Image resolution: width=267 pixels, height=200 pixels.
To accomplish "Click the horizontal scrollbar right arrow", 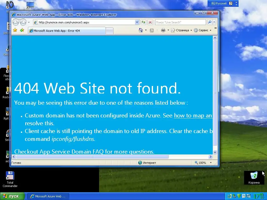I will (210, 157).
